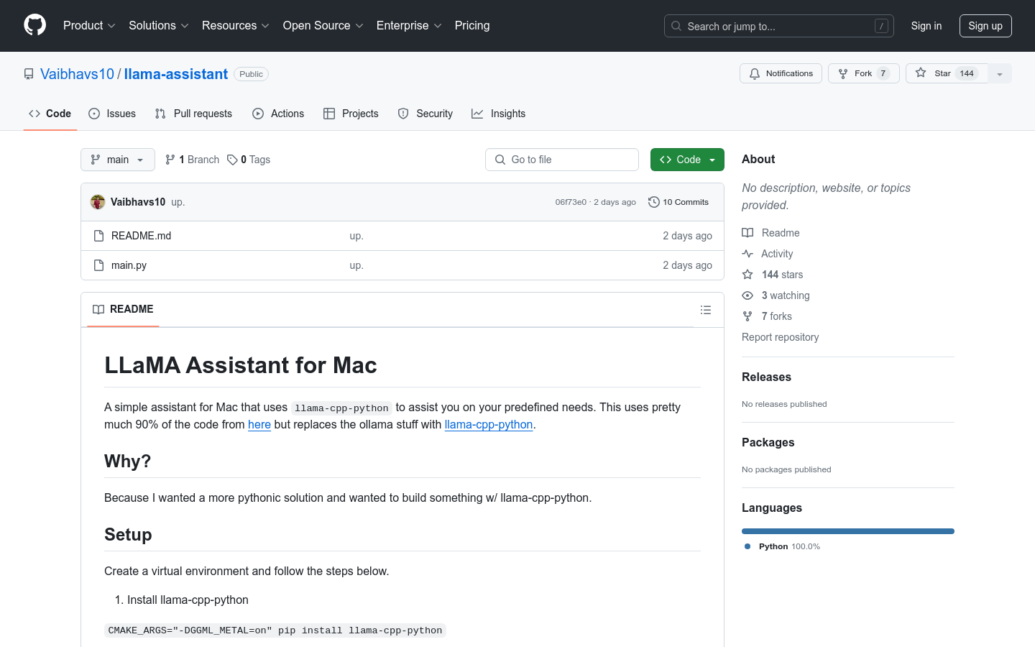Viewport: 1035px width, 647px height.
Task: Open the main branch selector
Action: pyautogui.click(x=118, y=160)
